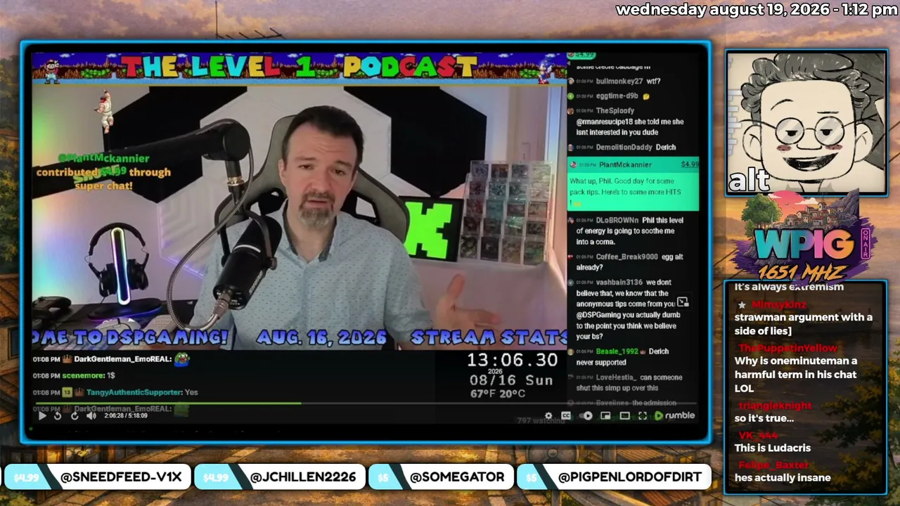
Task: Click the WPIG 1651 MHz radio logo
Action: pos(805,239)
